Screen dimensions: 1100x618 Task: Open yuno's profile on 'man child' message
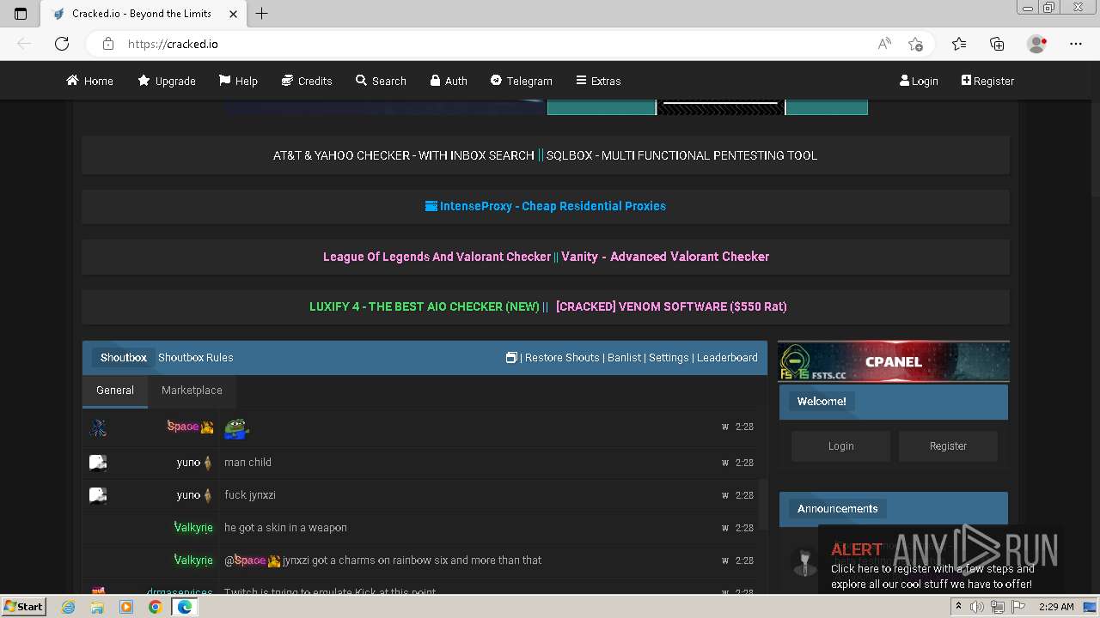coord(188,462)
